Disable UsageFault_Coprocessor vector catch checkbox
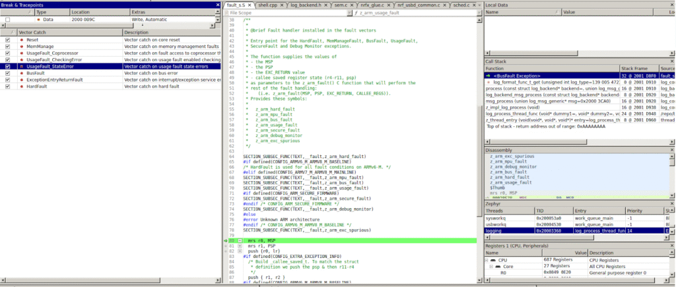Screen dimensions: 676x287 tap(8, 53)
